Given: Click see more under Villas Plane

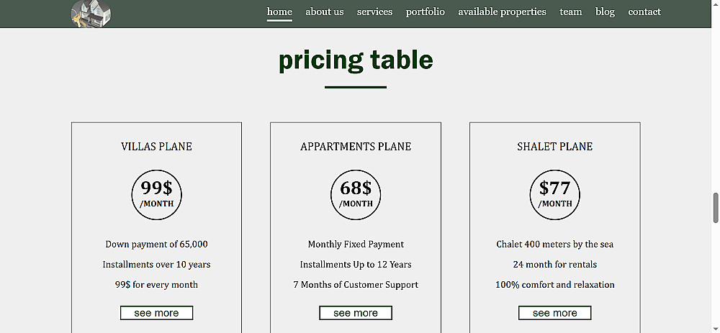Looking at the screenshot, I should 156,313.
